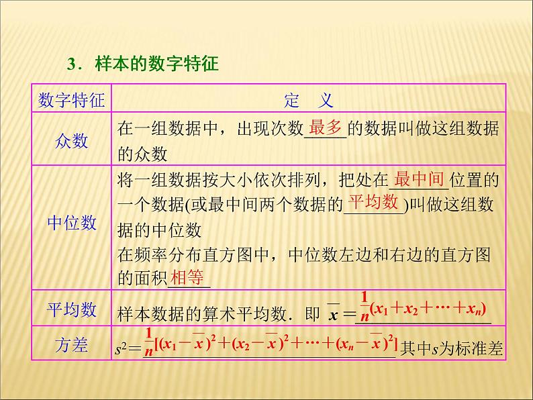
Task: Click the text '一个数据(或最中间两个数据的'
Action: coord(230,205)
